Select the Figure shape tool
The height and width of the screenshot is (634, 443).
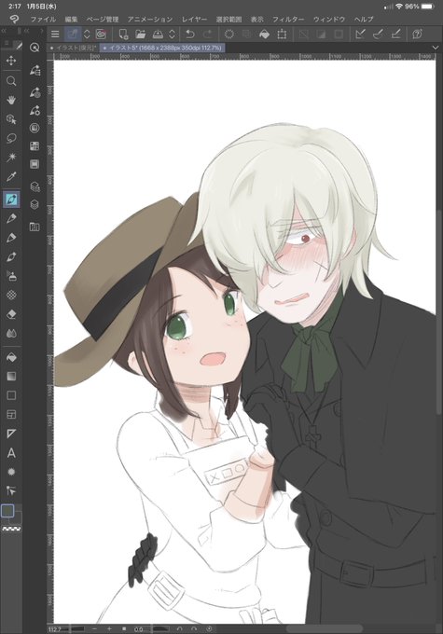[11, 395]
